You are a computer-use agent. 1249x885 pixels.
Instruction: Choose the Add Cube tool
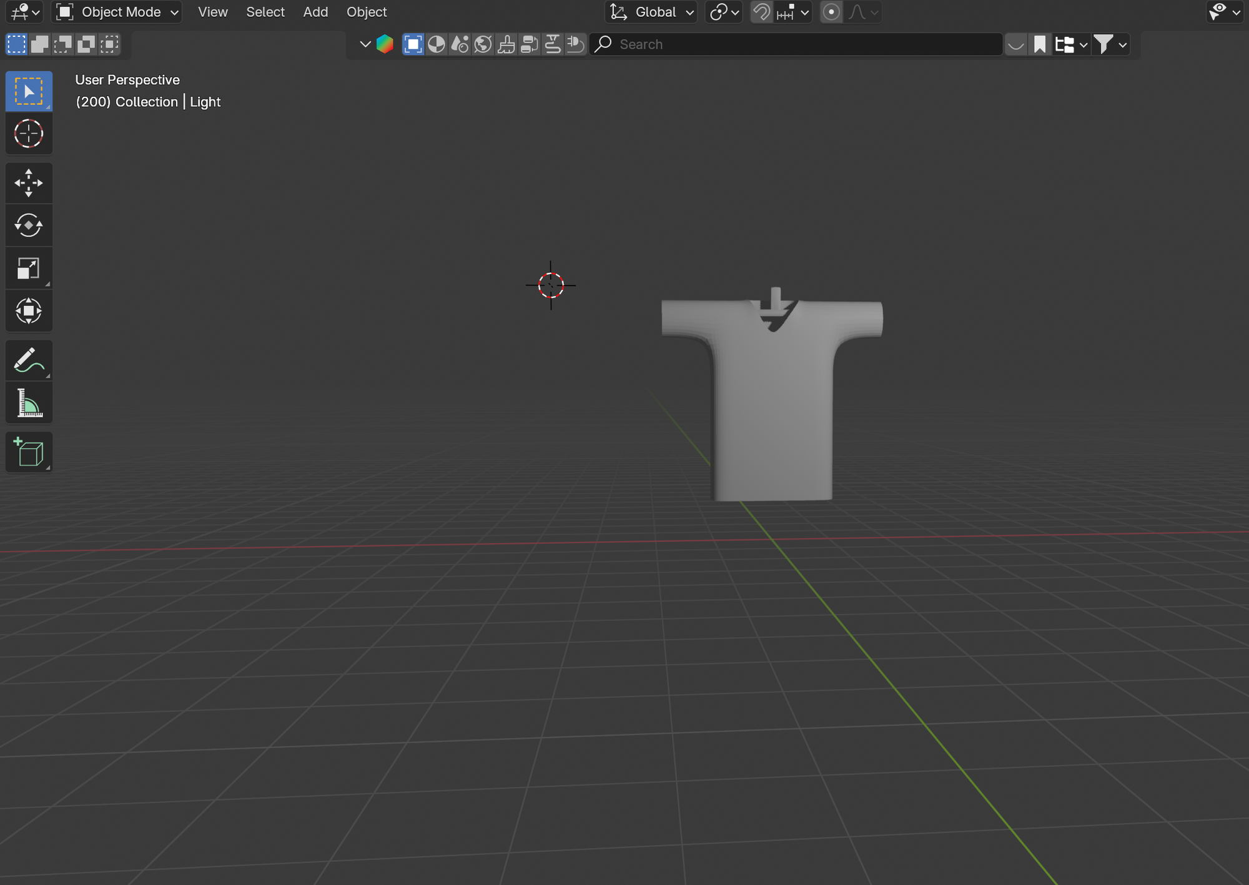point(29,452)
